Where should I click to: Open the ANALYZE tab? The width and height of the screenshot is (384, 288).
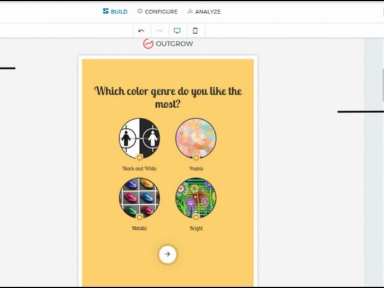pyautogui.click(x=204, y=12)
